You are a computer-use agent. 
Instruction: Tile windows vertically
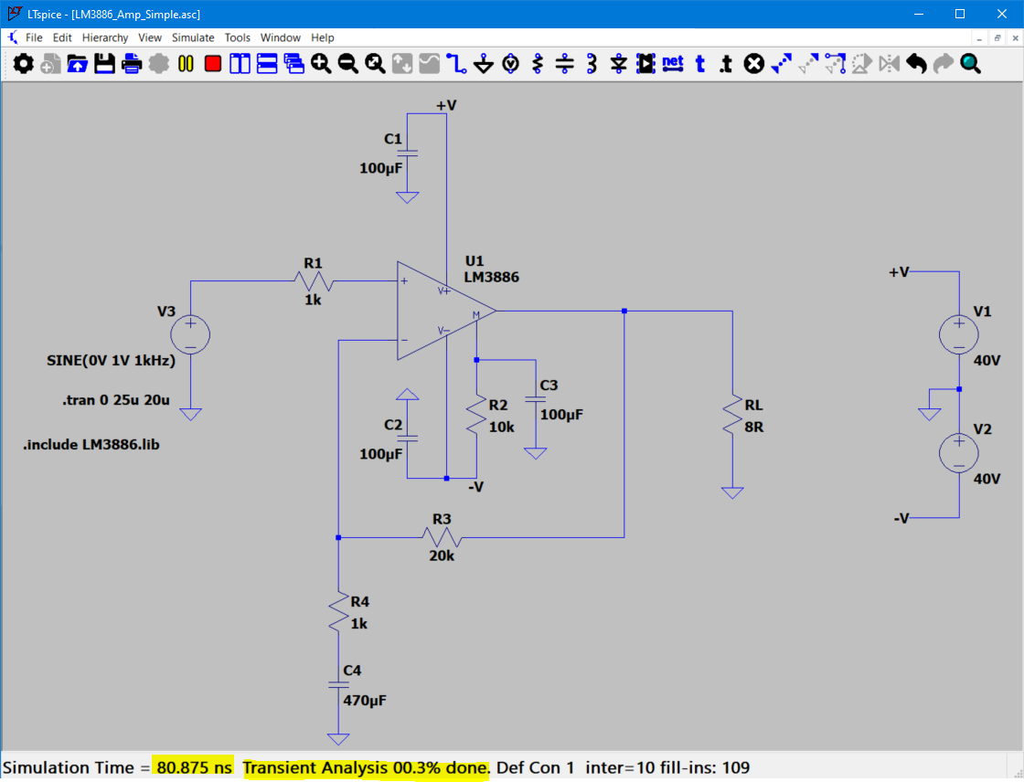coord(240,63)
